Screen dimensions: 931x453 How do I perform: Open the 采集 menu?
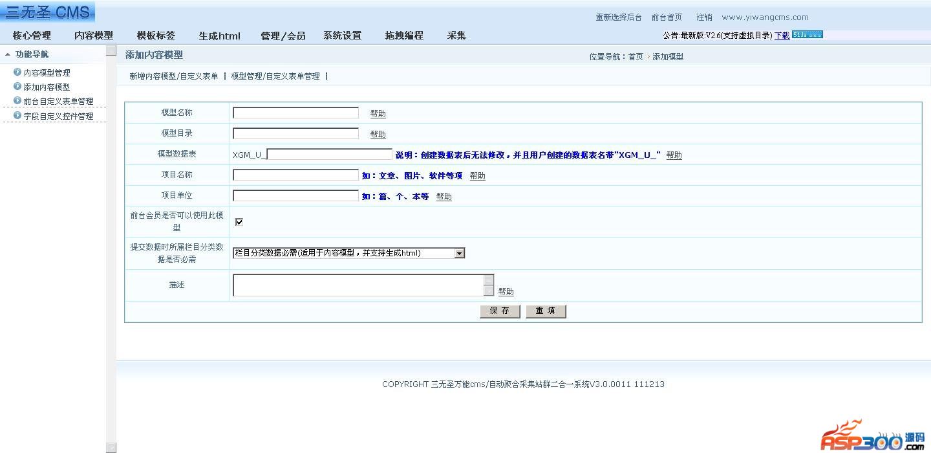[x=456, y=36]
